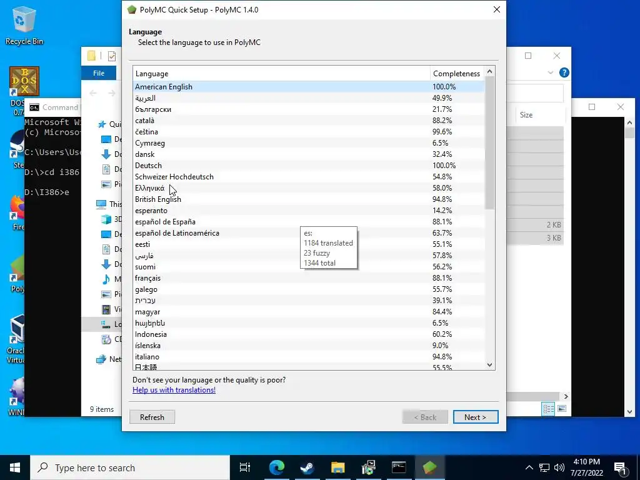Sort by the Language column header
The width and height of the screenshot is (640, 480).
point(281,74)
